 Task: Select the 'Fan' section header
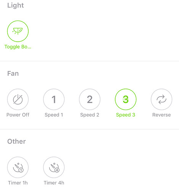pyautogui.click(x=13, y=74)
